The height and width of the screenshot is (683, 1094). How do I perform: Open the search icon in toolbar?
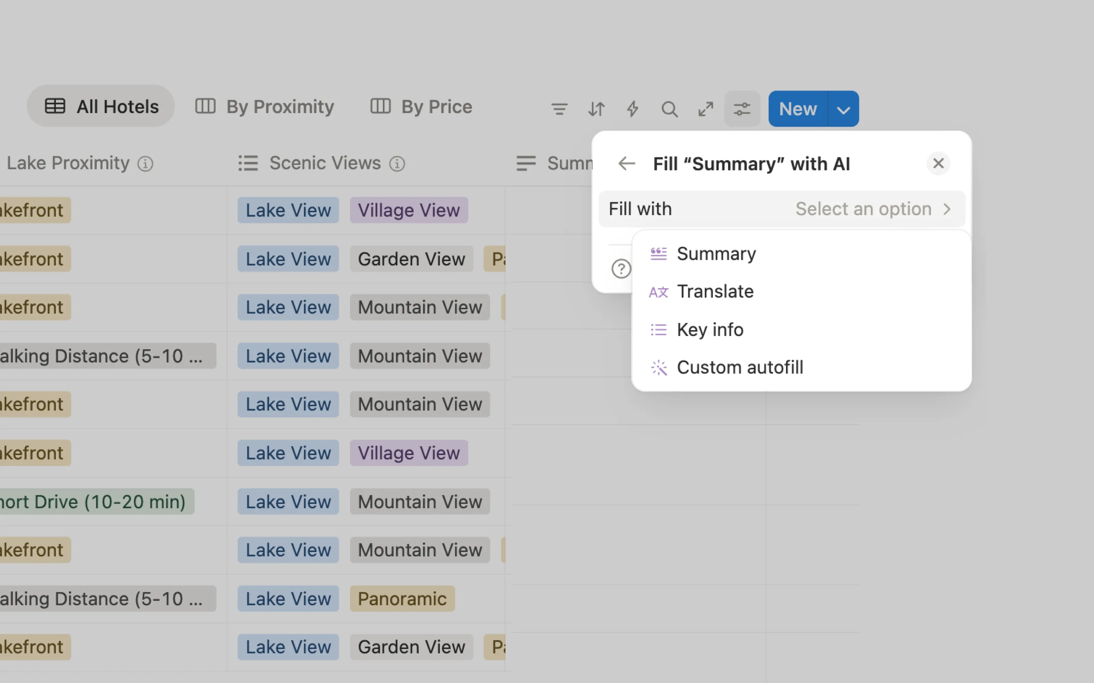coord(669,109)
